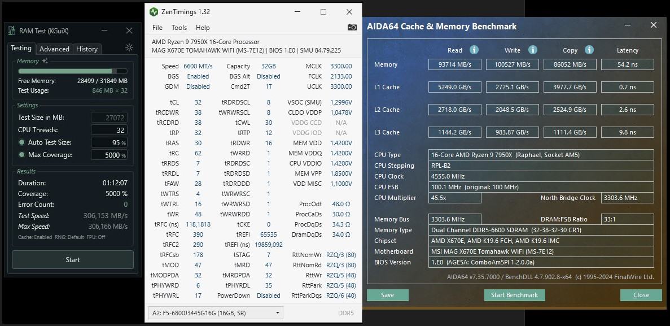Click the tCL value 32
Screen dimensions: 670x326
[198, 103]
